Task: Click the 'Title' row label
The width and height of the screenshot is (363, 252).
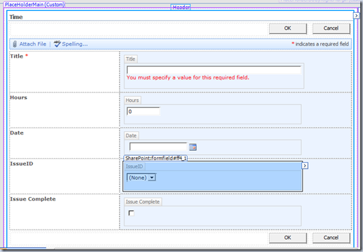Action: coord(16,56)
